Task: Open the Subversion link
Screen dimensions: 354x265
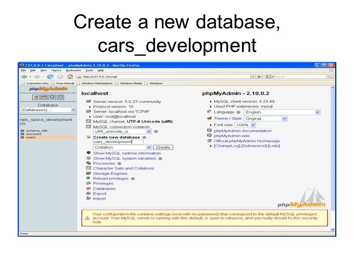Action: [x=254, y=146]
